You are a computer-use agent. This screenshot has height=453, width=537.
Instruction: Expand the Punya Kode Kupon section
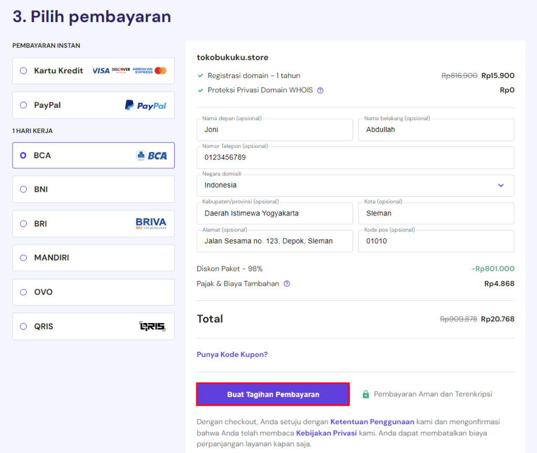[232, 354]
